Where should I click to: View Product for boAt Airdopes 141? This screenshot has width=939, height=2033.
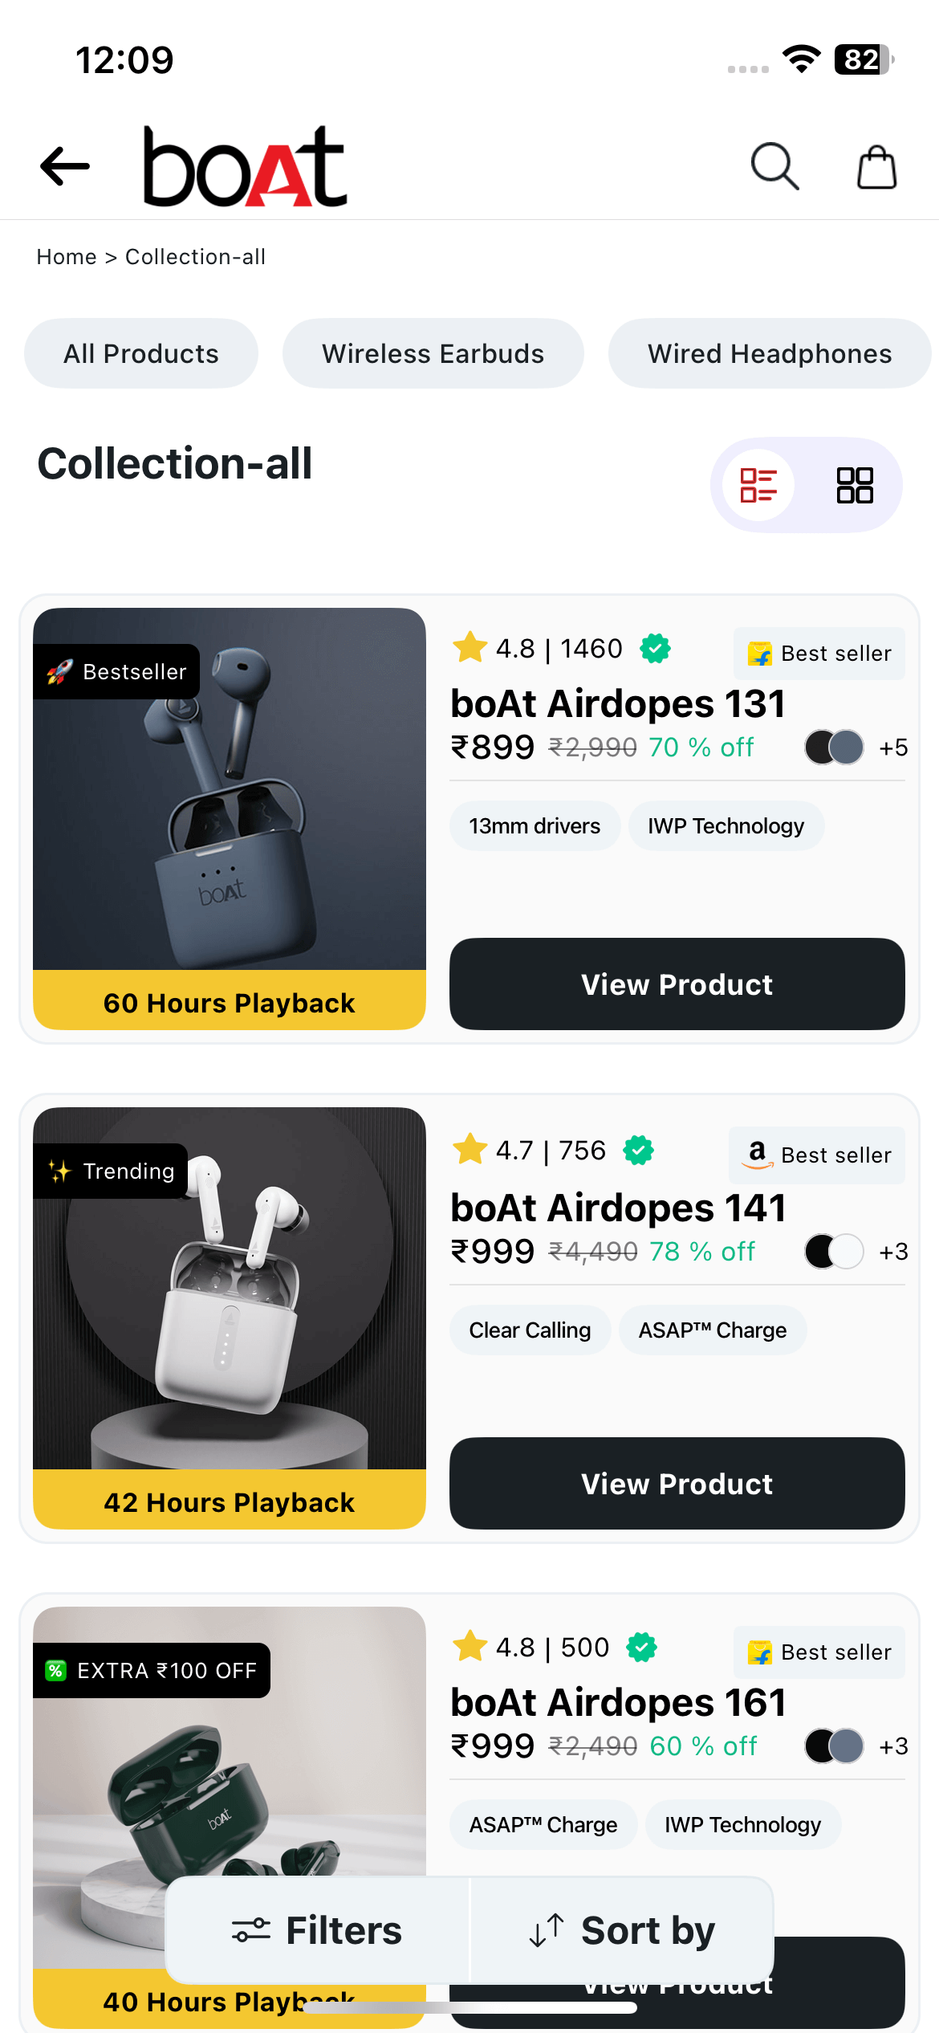[x=677, y=1483]
